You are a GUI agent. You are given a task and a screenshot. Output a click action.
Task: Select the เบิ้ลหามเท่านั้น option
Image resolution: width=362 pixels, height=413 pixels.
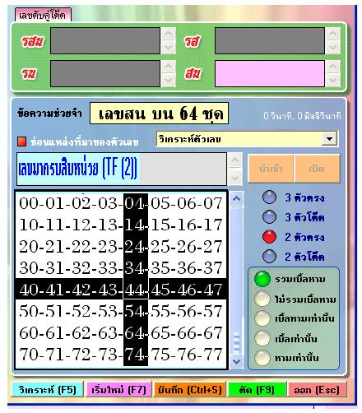(x=262, y=318)
